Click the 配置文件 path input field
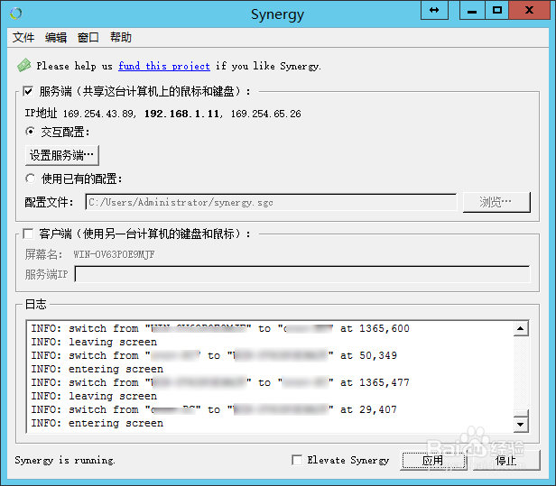 pyautogui.click(x=271, y=202)
